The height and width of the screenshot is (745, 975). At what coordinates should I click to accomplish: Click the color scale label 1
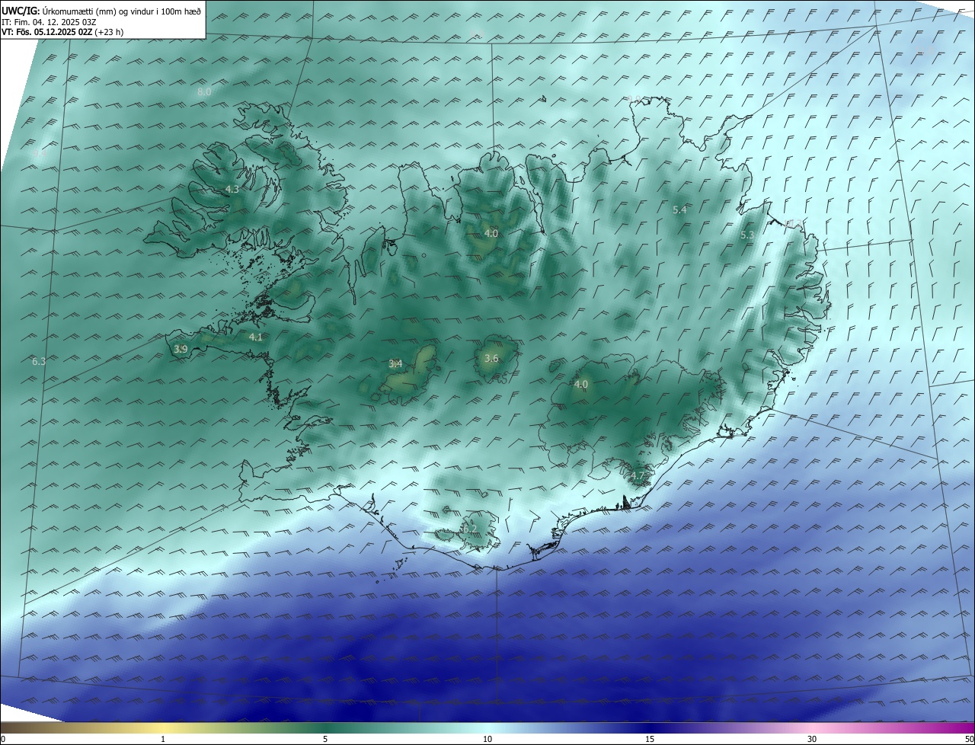point(163,739)
